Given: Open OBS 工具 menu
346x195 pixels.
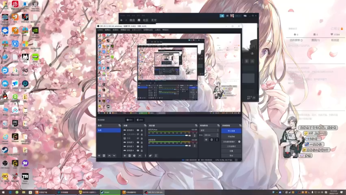Looking at the screenshot, I should click(157, 30).
